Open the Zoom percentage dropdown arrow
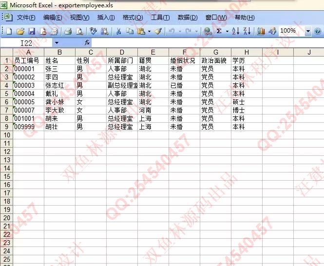The height and width of the screenshot is (266, 324). click(x=308, y=31)
